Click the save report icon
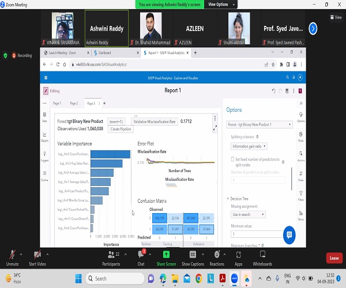 [x=287, y=91]
